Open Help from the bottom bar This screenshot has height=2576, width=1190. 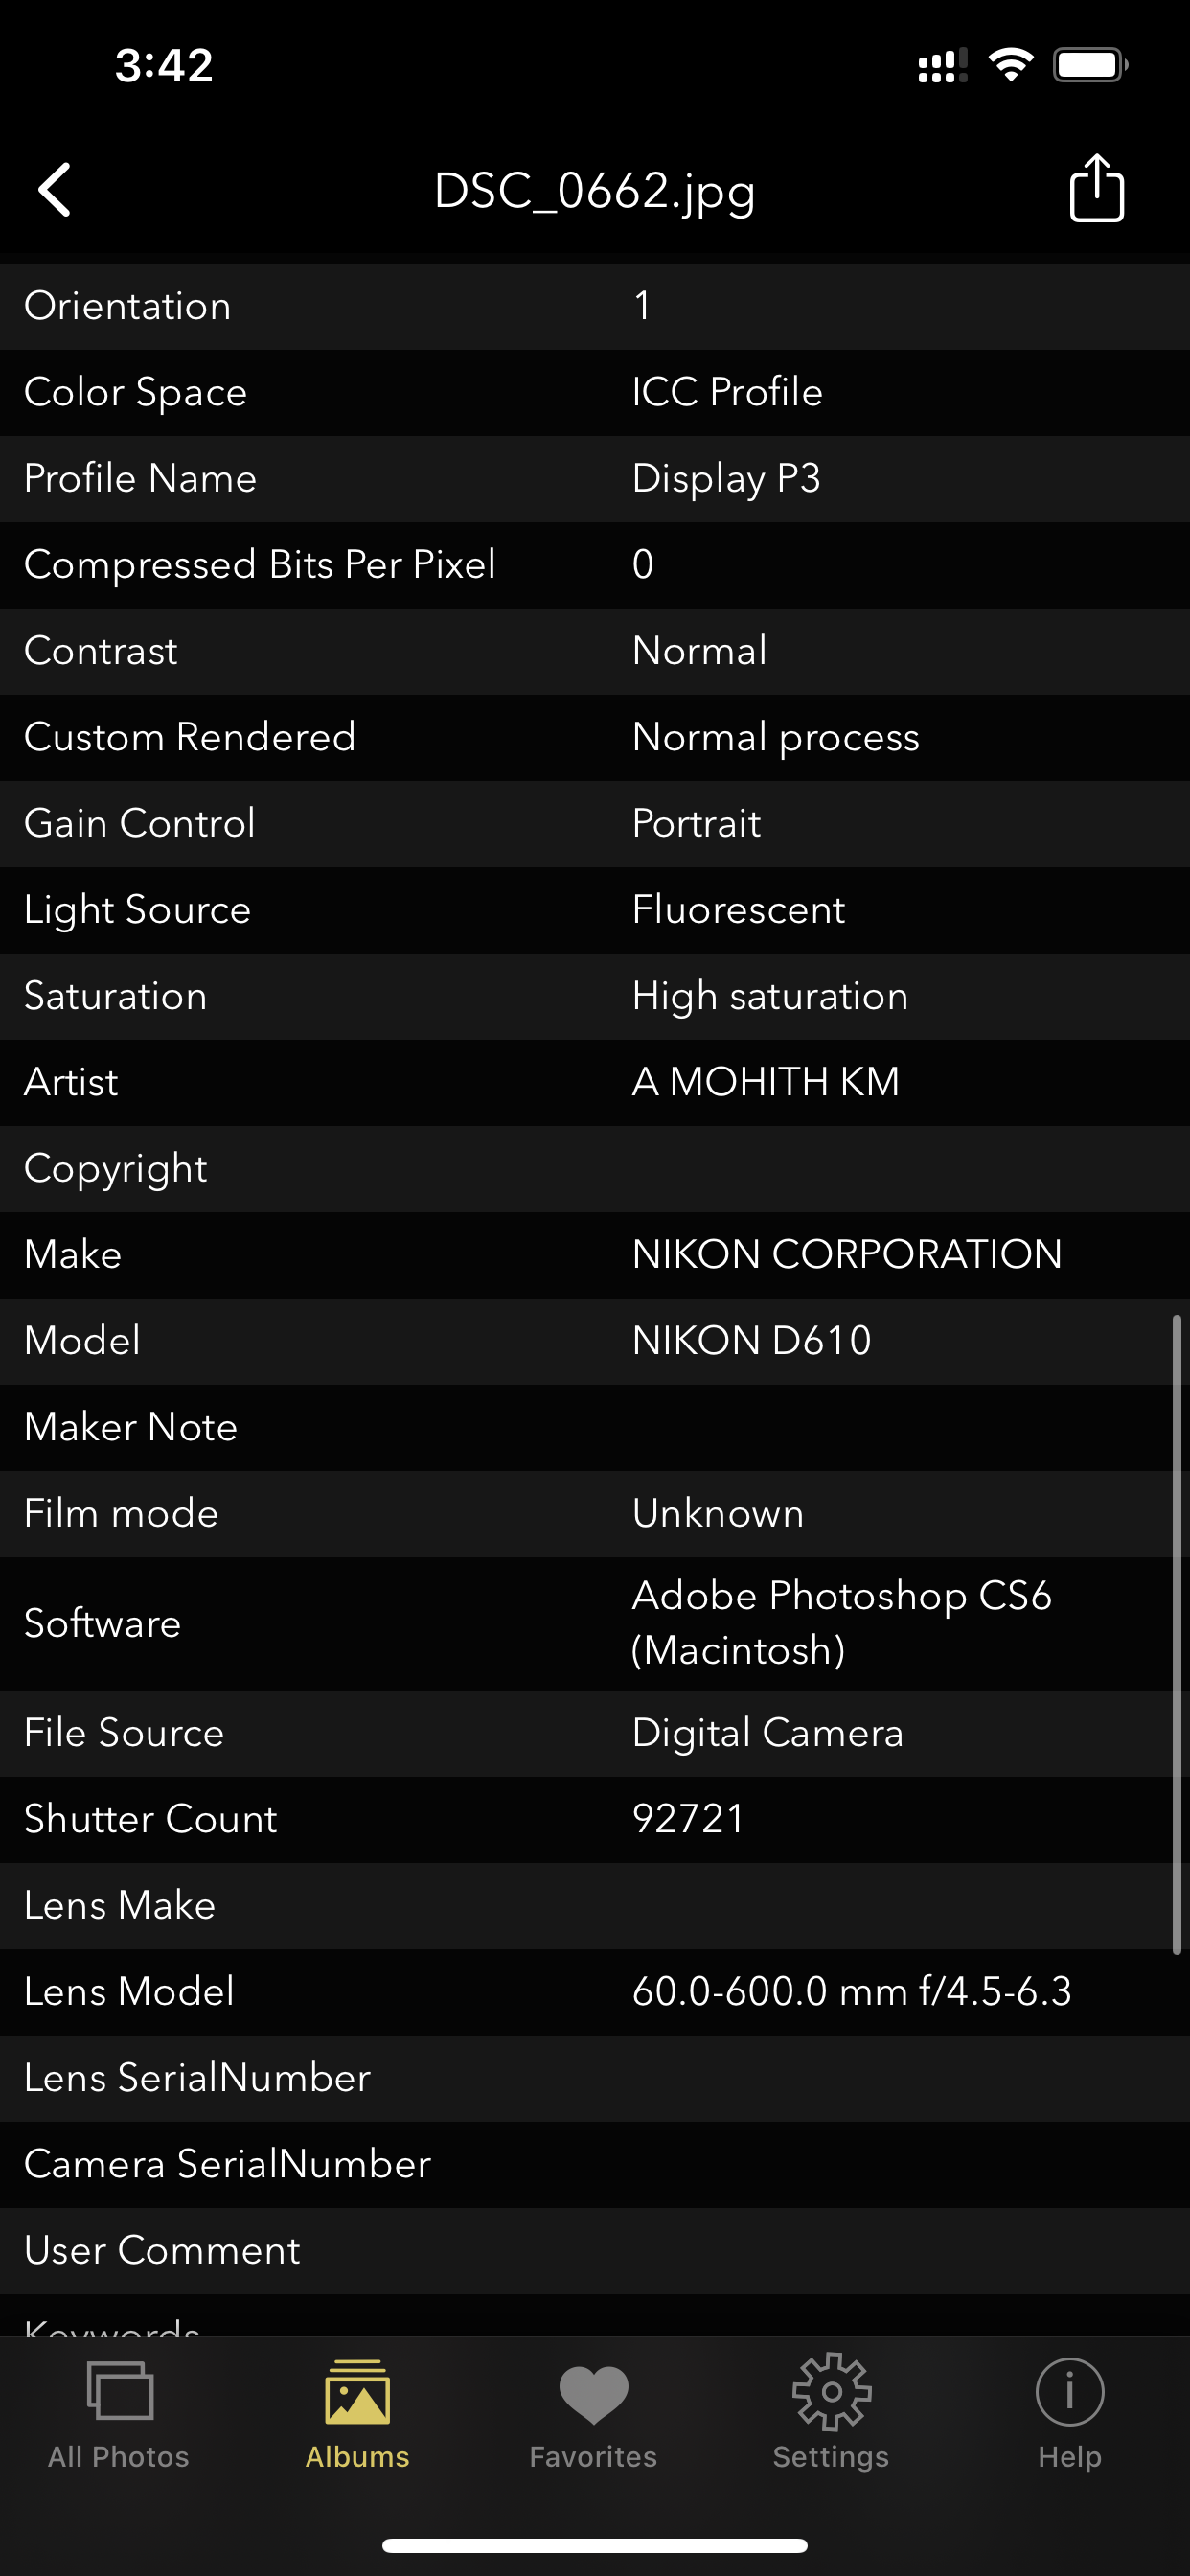1069,2420
